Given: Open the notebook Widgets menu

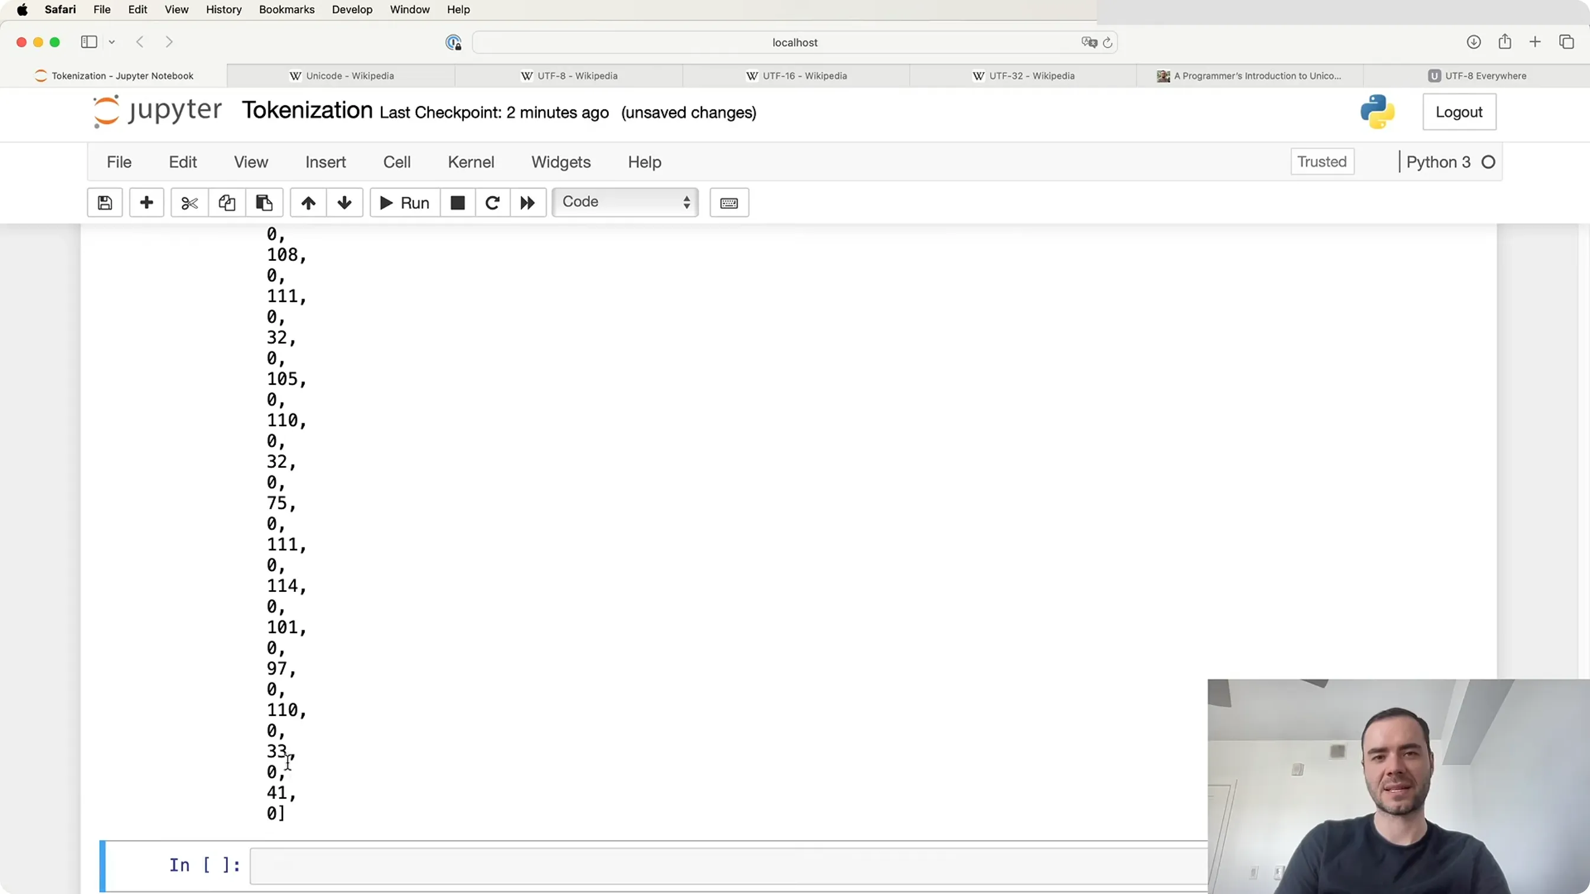Looking at the screenshot, I should coord(561,161).
